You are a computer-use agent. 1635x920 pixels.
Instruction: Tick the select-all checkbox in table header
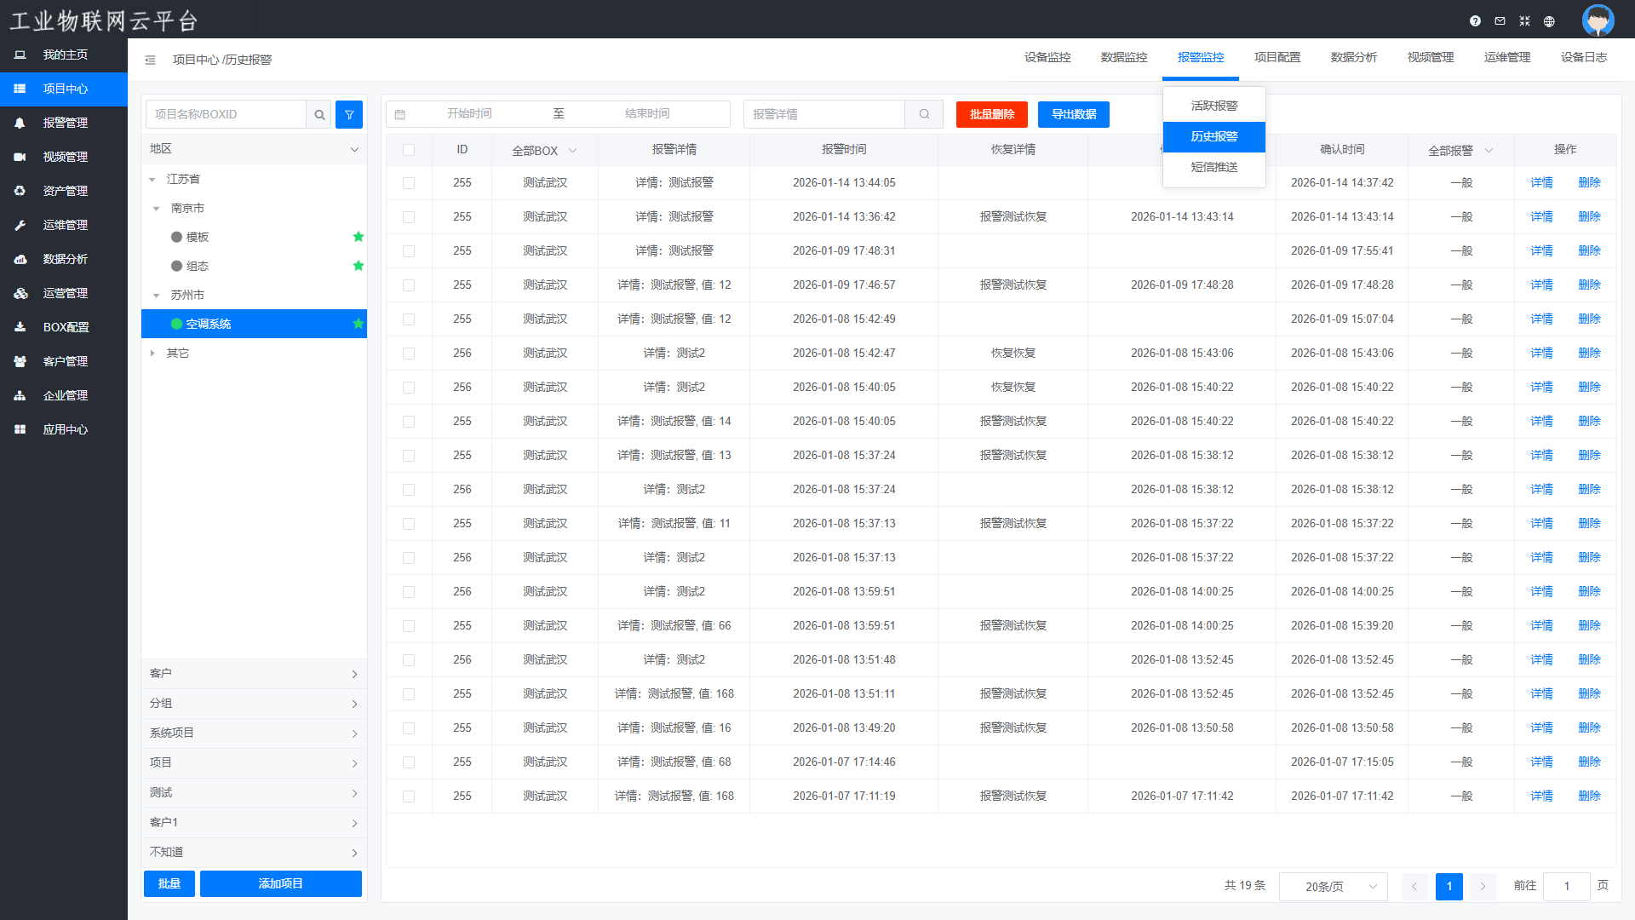(409, 150)
